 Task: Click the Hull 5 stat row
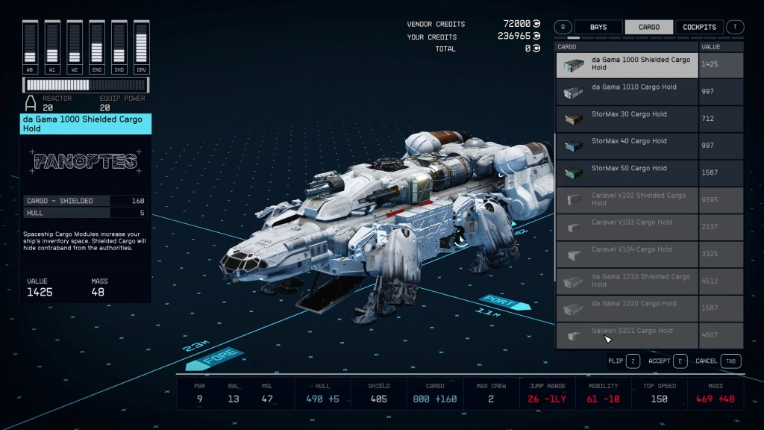click(86, 213)
